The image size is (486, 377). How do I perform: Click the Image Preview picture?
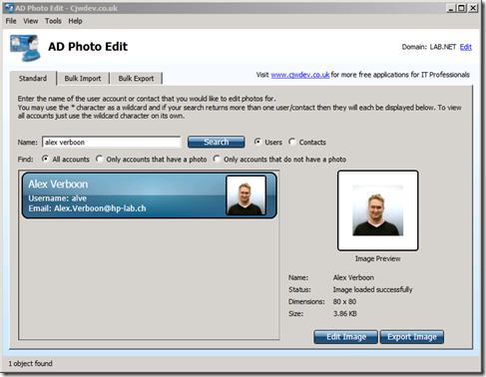click(x=378, y=210)
